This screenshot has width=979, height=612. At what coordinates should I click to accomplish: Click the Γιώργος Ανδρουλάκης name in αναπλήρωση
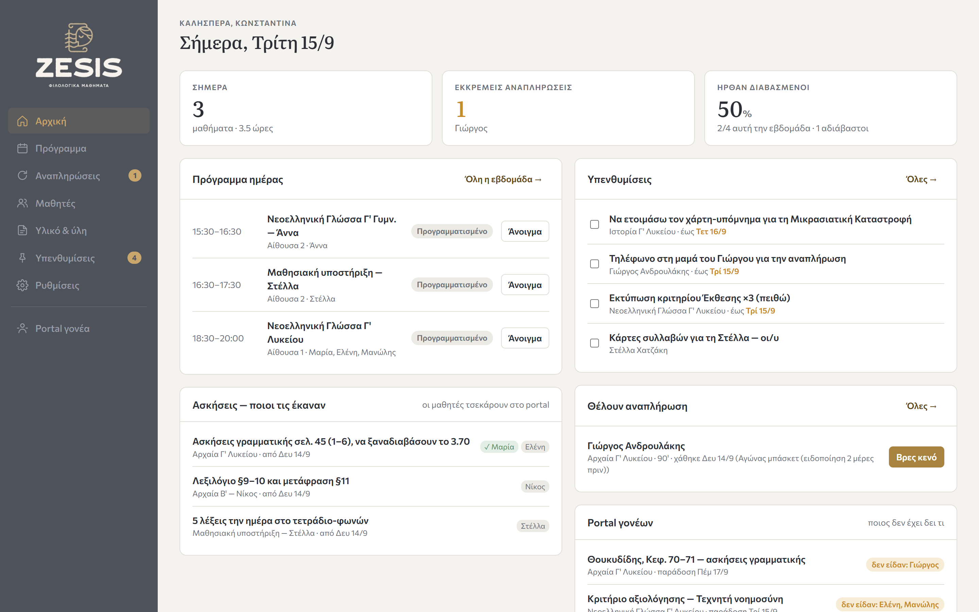636,446
